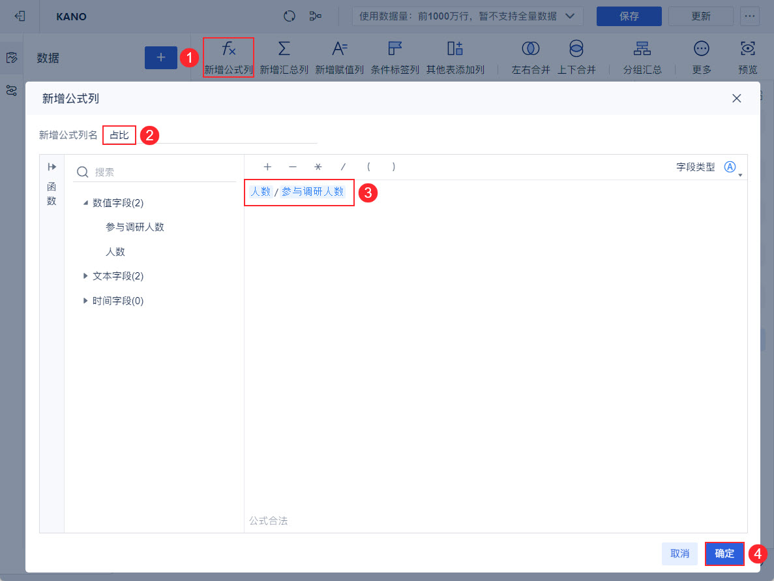The height and width of the screenshot is (581, 774).
Task: Insert left parenthesis into formula
Action: point(368,167)
